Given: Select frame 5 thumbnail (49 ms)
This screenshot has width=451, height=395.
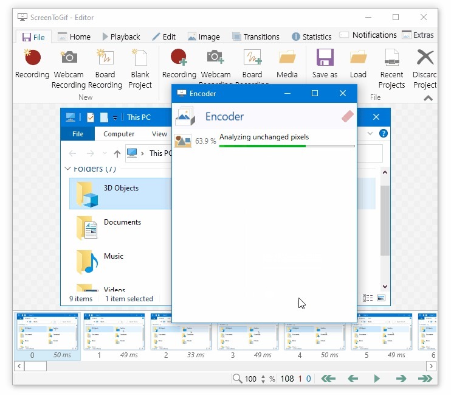Looking at the screenshot, I should (382, 336).
